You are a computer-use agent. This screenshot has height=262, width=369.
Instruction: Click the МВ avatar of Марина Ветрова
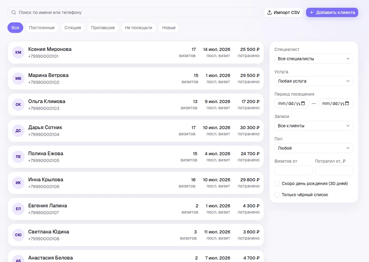pyautogui.click(x=18, y=79)
